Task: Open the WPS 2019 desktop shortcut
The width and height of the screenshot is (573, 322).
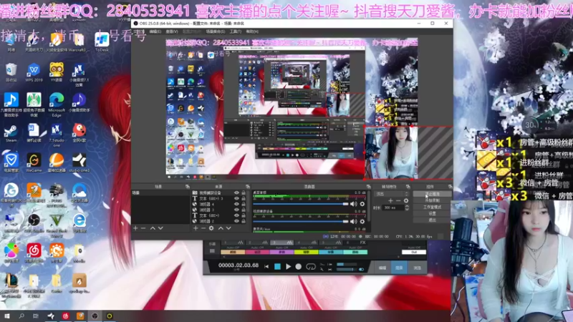Action: [34, 72]
